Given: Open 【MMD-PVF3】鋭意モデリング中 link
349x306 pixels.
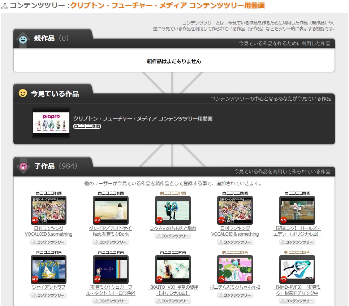Looking at the screenshot, I should [297, 290].
